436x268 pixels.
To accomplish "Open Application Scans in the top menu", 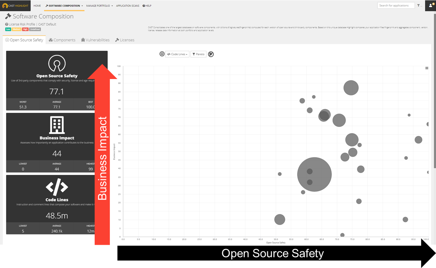I will coord(128,6).
